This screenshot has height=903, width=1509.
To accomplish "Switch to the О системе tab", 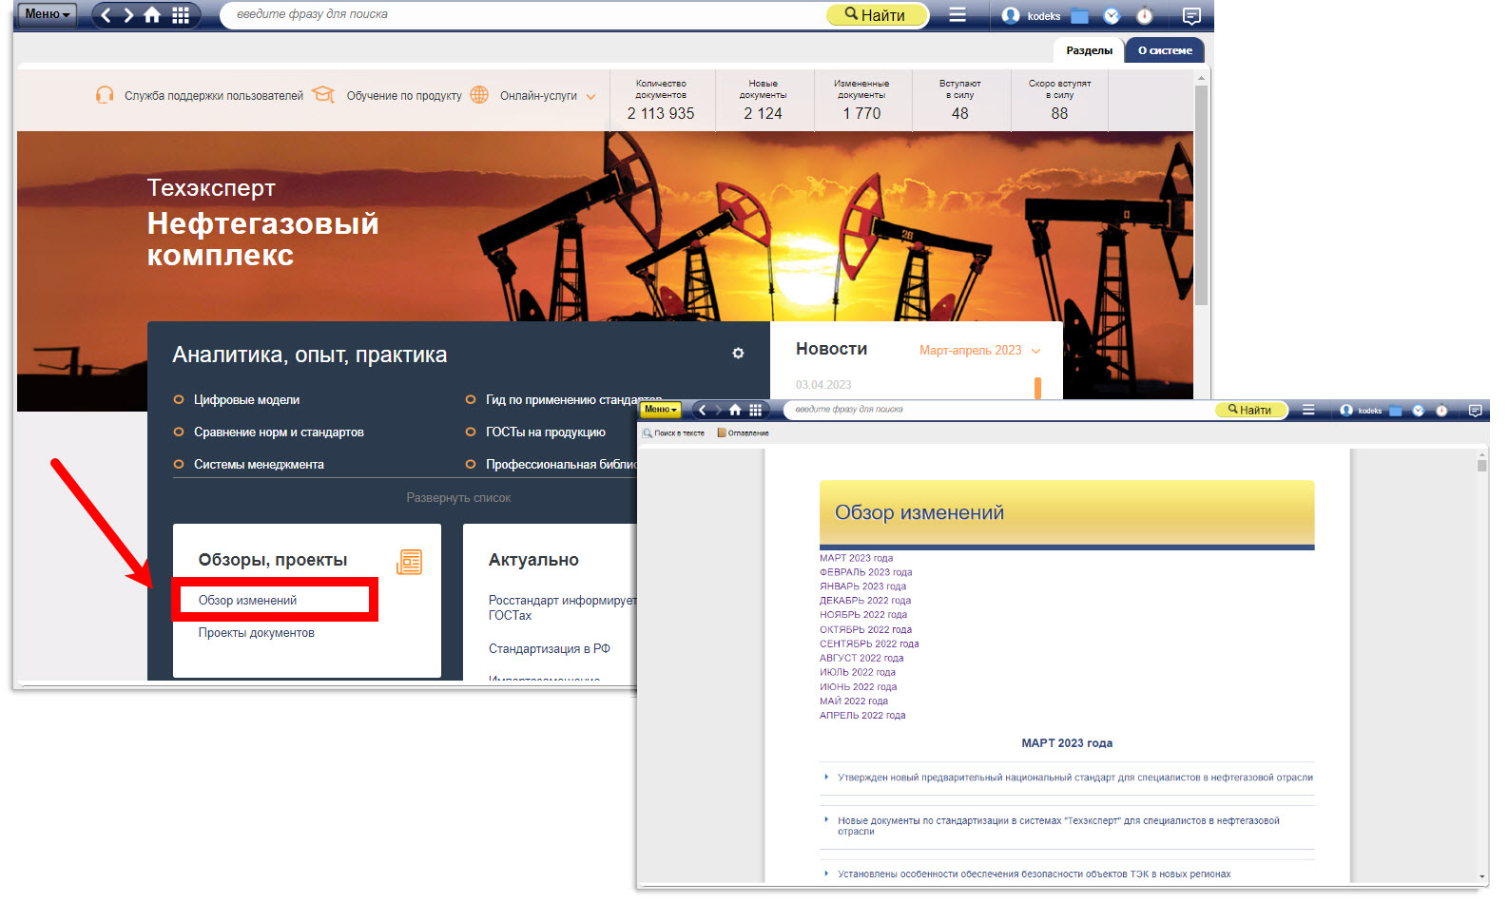I will pos(1165,50).
